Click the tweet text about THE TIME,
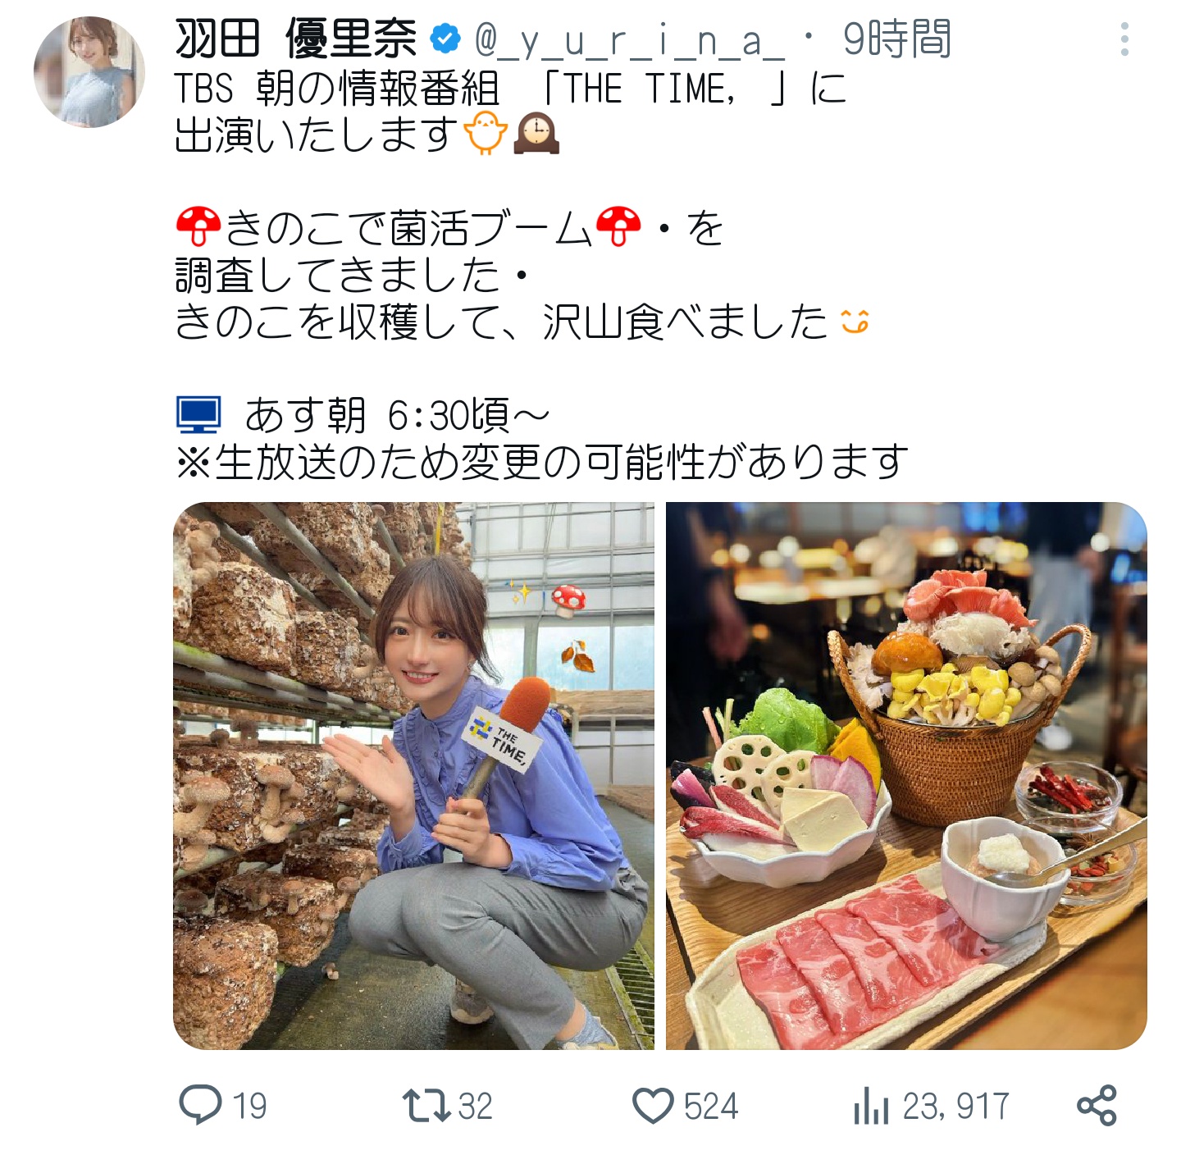 510,112
